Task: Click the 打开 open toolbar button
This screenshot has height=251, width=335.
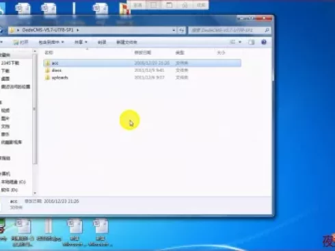Action: pos(21,42)
